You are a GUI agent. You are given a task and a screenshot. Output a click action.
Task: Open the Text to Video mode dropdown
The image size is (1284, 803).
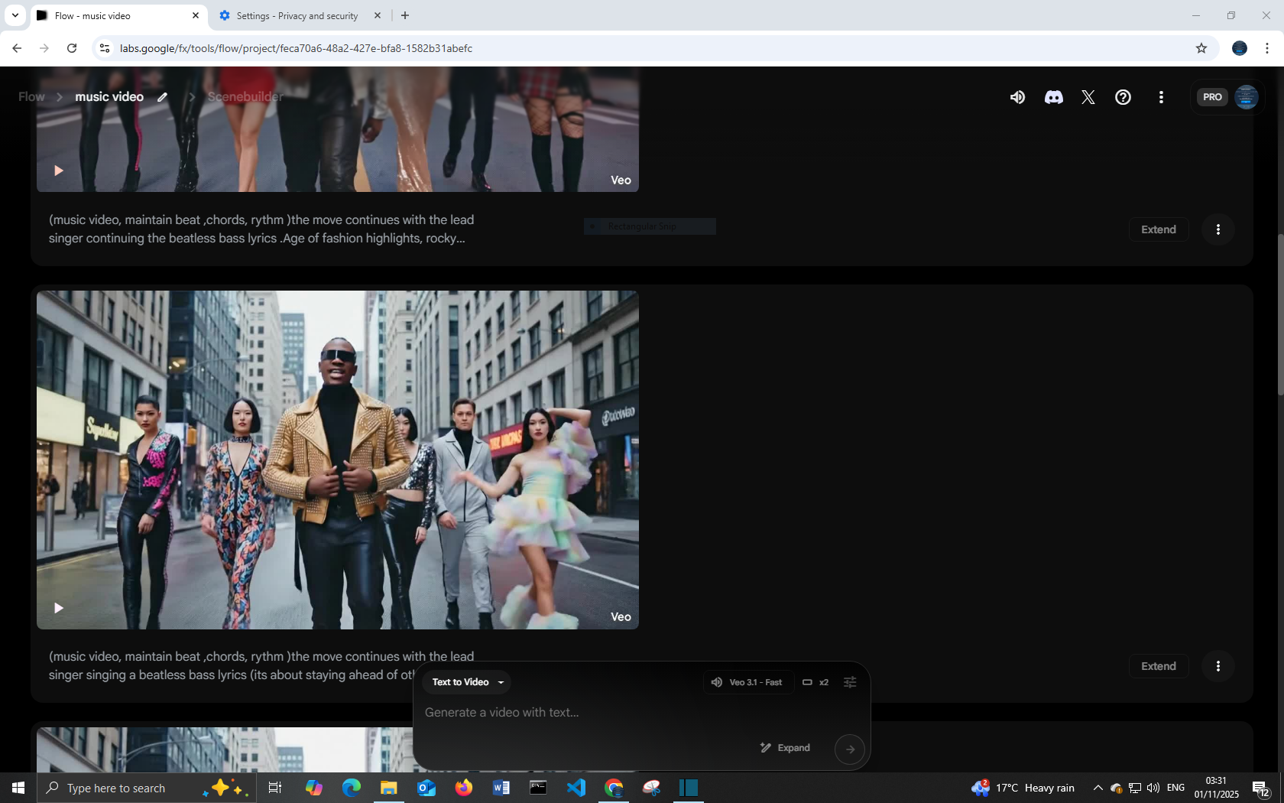(x=467, y=682)
